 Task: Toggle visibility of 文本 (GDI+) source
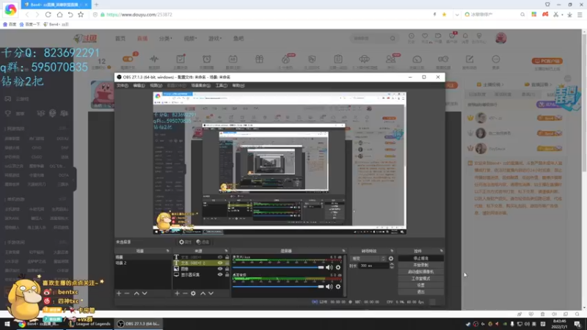(219, 257)
